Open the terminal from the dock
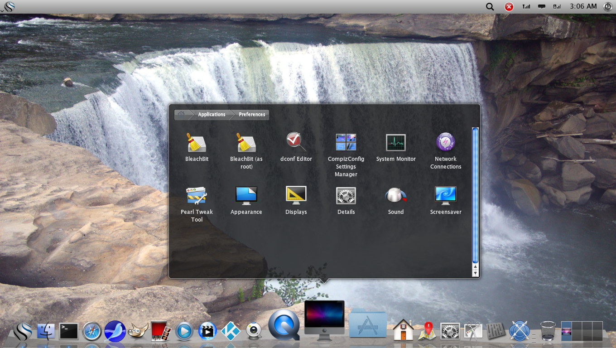Screen dimensions: 616x348 68,331
